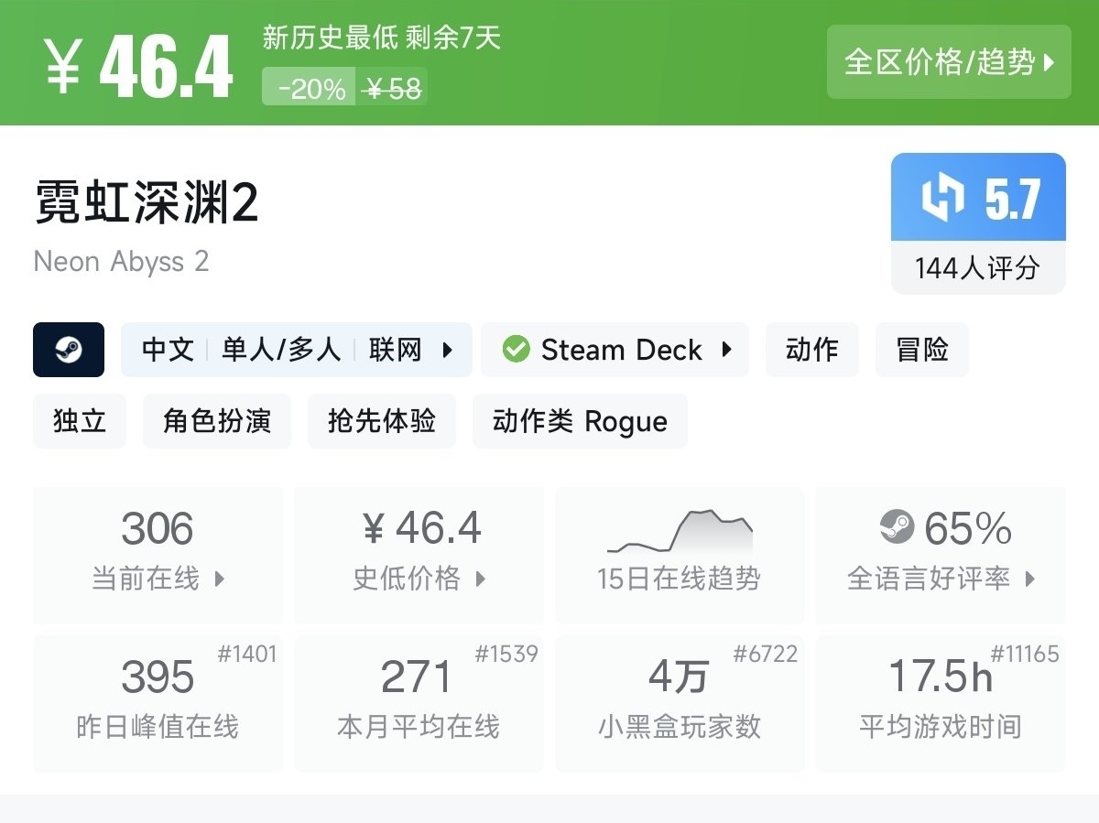Image resolution: width=1099 pixels, height=823 pixels.
Task: Click the -20% discount badge
Action: 310,88
